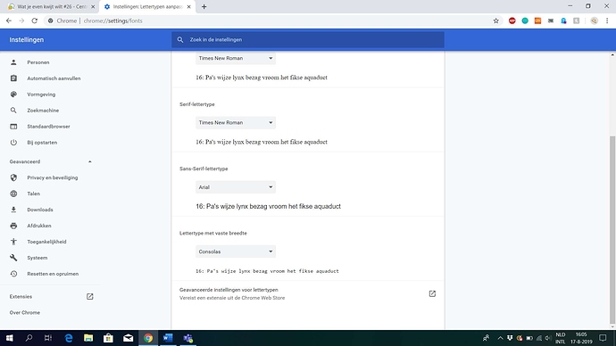
Task: Open Over Chrome page
Action: click(25, 313)
